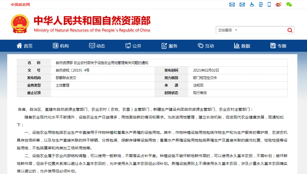Open the 主站查询 search scope dropdown
The image size is (307, 174).
tap(227, 30)
